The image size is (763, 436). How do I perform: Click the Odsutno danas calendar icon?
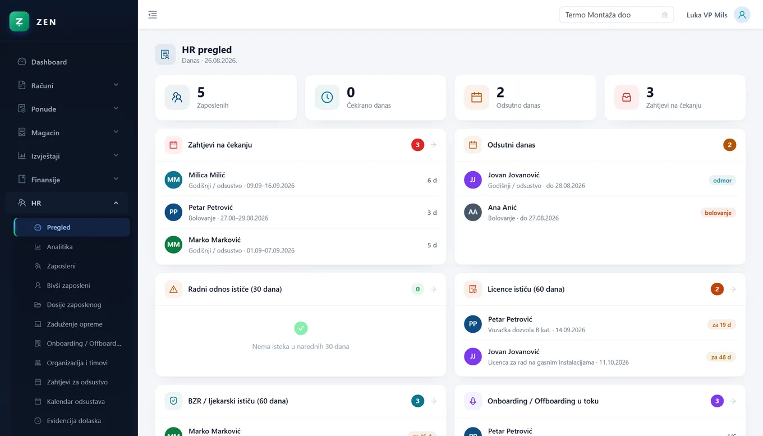(476, 97)
